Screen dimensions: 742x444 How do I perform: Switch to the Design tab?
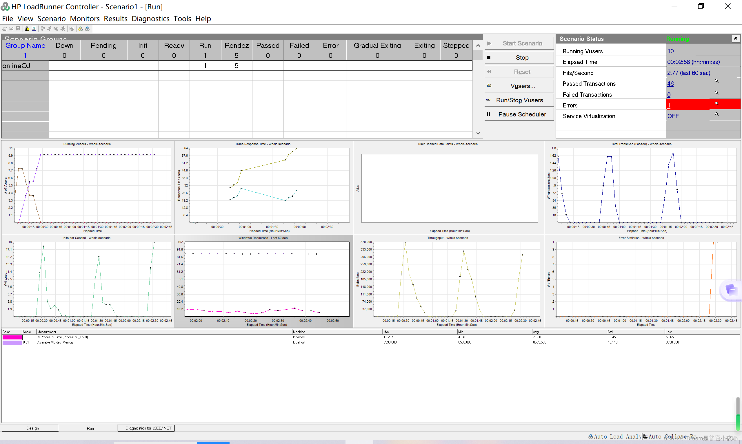click(32, 428)
